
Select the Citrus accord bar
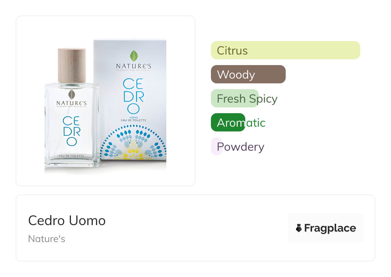click(x=285, y=50)
